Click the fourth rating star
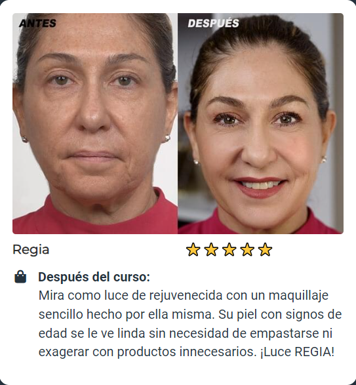The width and height of the screenshot is (356, 385). [x=247, y=249]
